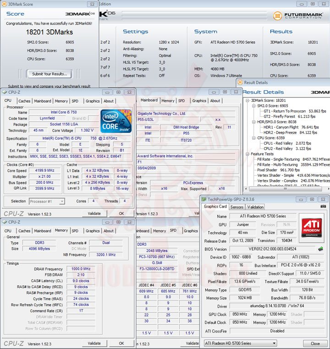The image size is (330, 349).
Task: Click title icon of CPU-Z window showing processor info
Action: (x=4, y=92)
